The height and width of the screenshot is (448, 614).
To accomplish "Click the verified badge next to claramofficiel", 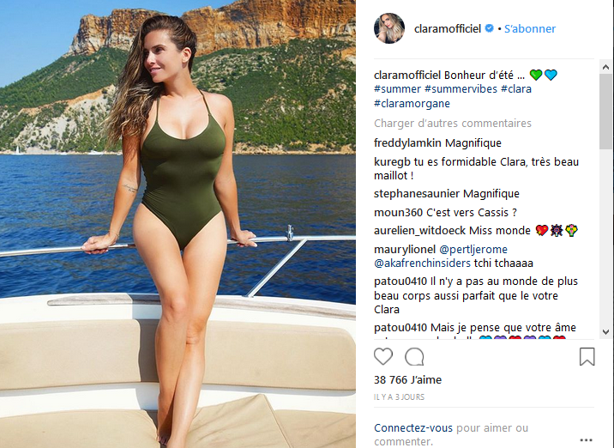I will 489,28.
